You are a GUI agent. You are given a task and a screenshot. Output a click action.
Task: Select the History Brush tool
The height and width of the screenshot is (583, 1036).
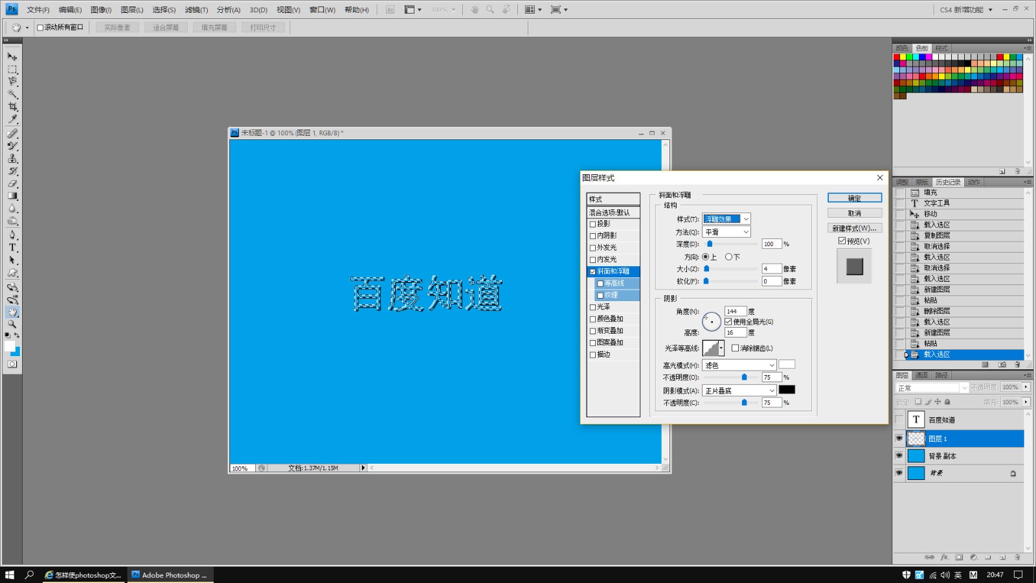point(12,171)
